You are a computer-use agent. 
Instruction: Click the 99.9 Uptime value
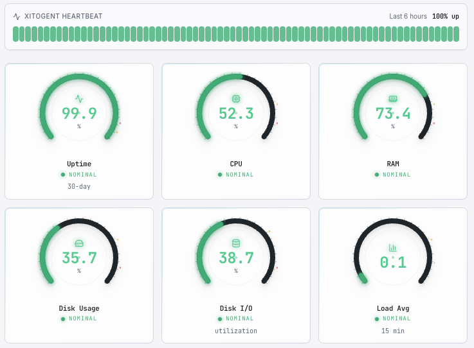tap(79, 114)
